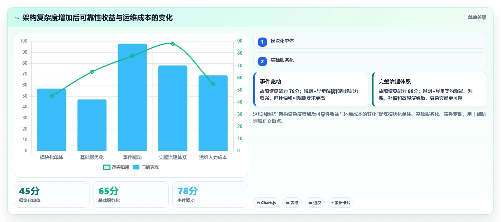Click the summary paragraph starting 这张图围绕

coord(369,118)
